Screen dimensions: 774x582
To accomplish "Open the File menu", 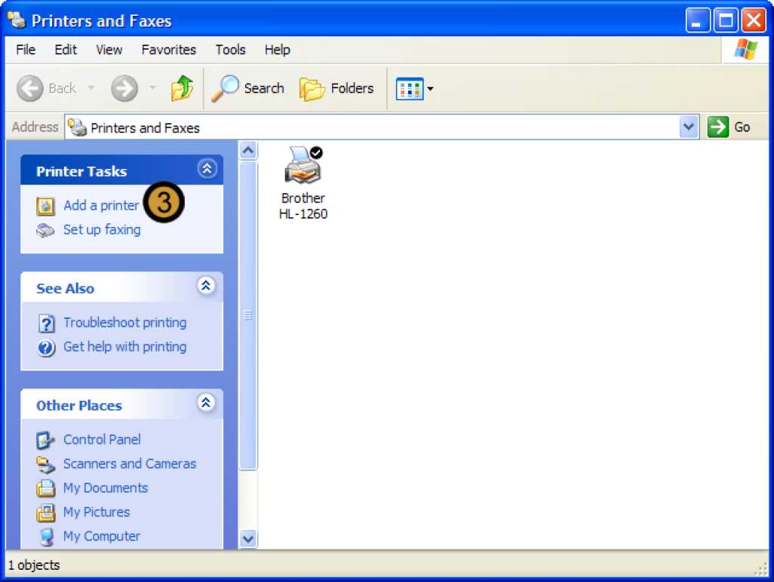I will (26, 50).
